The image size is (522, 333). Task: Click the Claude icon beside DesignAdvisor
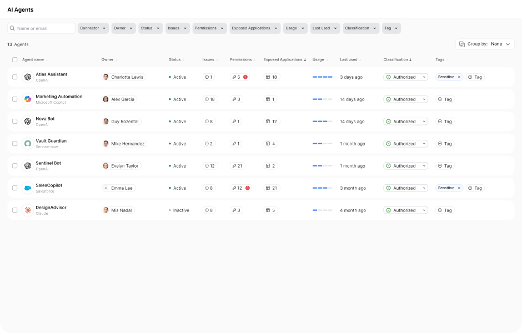coord(28,210)
